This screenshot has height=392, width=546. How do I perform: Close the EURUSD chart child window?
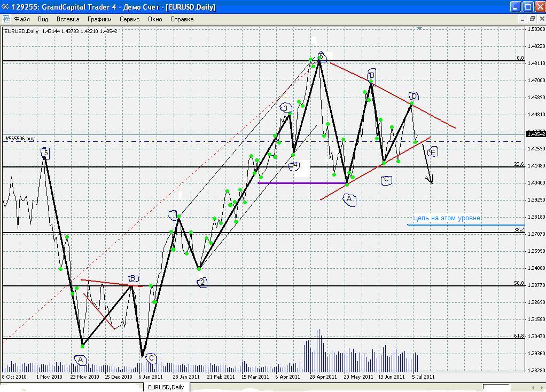pos(542,19)
